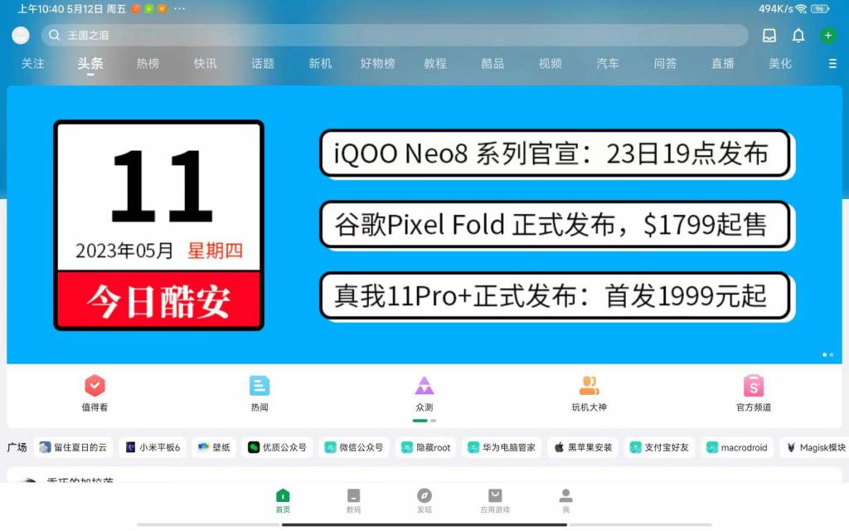Open 发现 compass in bottom bar
The height and width of the screenshot is (531, 849).
(x=424, y=500)
